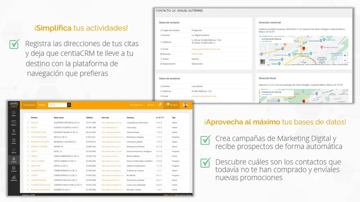This screenshot has width=360, height=202.
Task: Expand the Crear dropdown in orange bar
Action: (151, 105)
